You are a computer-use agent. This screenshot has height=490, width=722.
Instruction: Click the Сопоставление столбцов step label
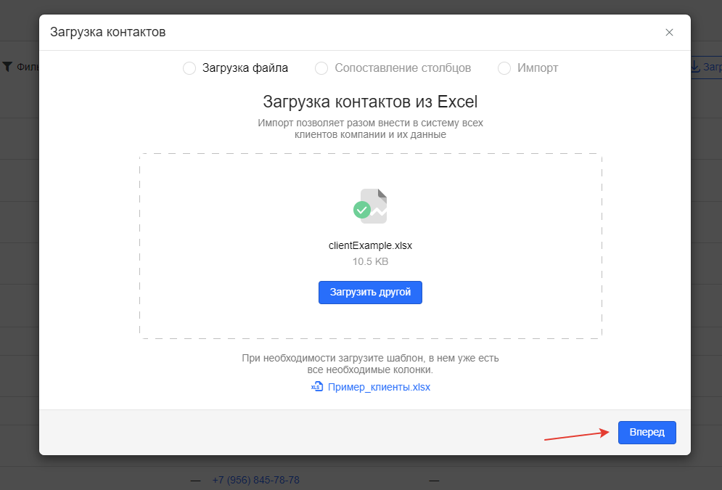click(403, 68)
